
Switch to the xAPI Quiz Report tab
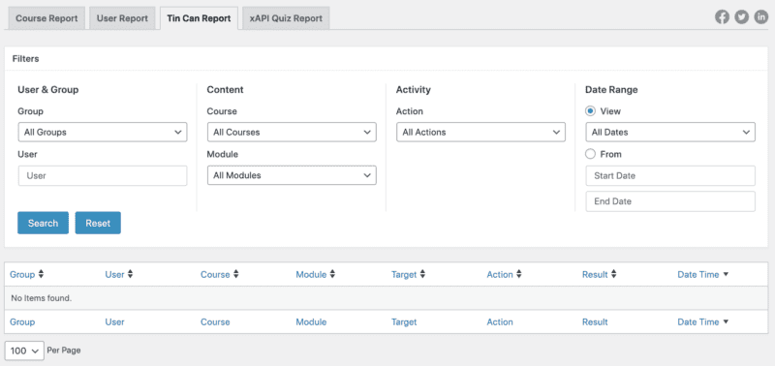286,18
